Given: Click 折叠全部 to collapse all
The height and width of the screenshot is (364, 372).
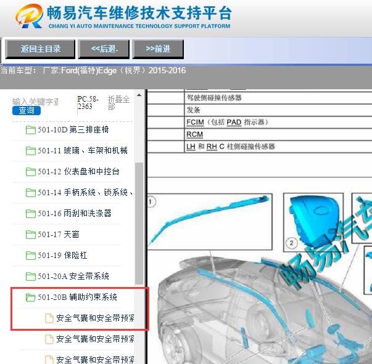Looking at the screenshot, I should tap(118, 103).
